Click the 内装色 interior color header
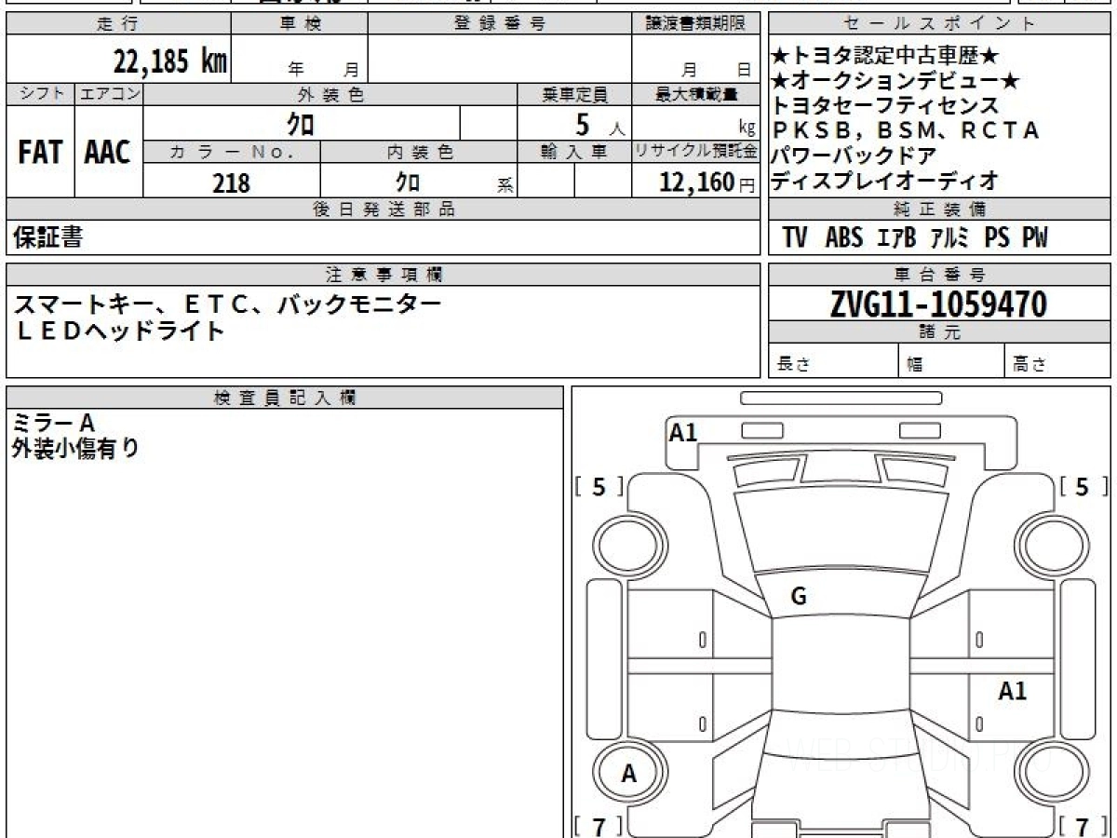This screenshot has height=838, width=1117. [x=419, y=153]
